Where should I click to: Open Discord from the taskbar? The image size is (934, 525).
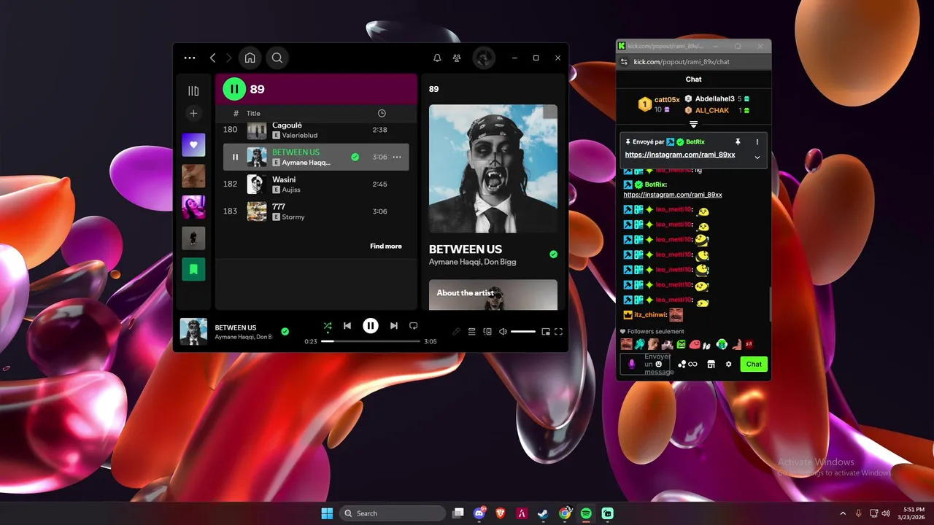(480, 513)
